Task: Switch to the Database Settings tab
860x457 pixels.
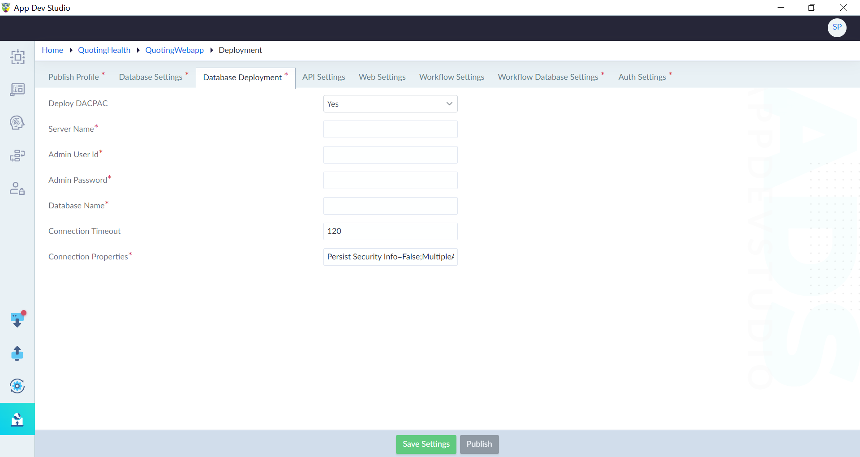Action: coord(154,77)
